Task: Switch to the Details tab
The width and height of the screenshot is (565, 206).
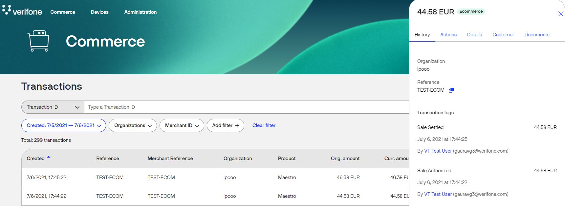Action: [x=474, y=35]
